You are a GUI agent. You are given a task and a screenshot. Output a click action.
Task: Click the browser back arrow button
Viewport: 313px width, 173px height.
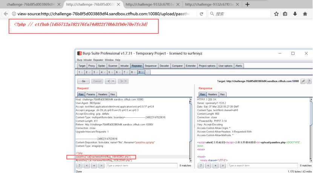click(x=5, y=14)
